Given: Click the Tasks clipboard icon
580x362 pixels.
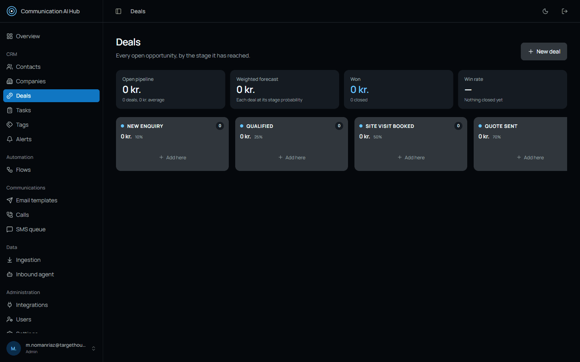Looking at the screenshot, I should 10,110.
